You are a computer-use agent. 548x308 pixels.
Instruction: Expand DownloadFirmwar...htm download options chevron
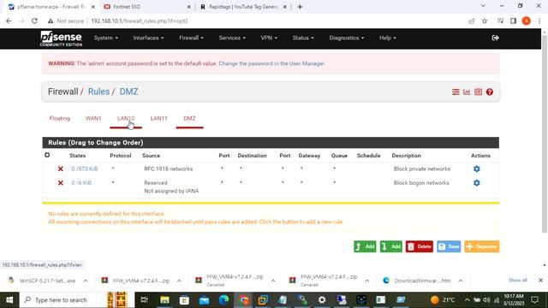461,281
